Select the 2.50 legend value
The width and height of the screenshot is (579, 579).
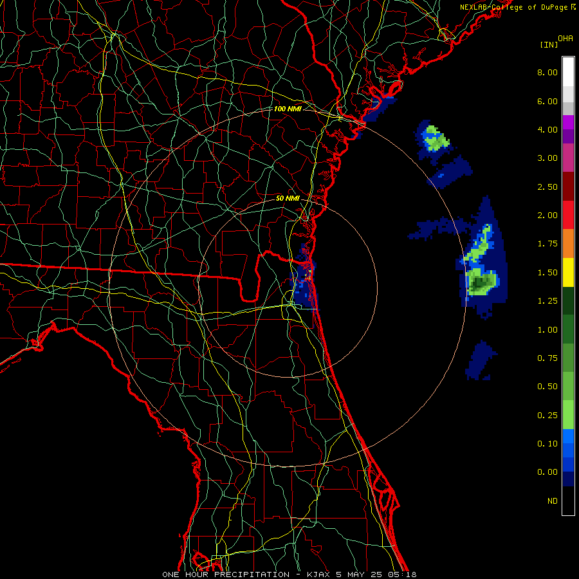(547, 187)
